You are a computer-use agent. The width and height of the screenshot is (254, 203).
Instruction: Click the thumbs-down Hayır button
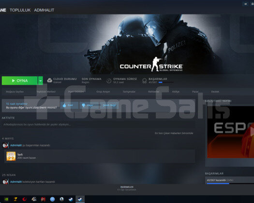[x=89, y=105]
